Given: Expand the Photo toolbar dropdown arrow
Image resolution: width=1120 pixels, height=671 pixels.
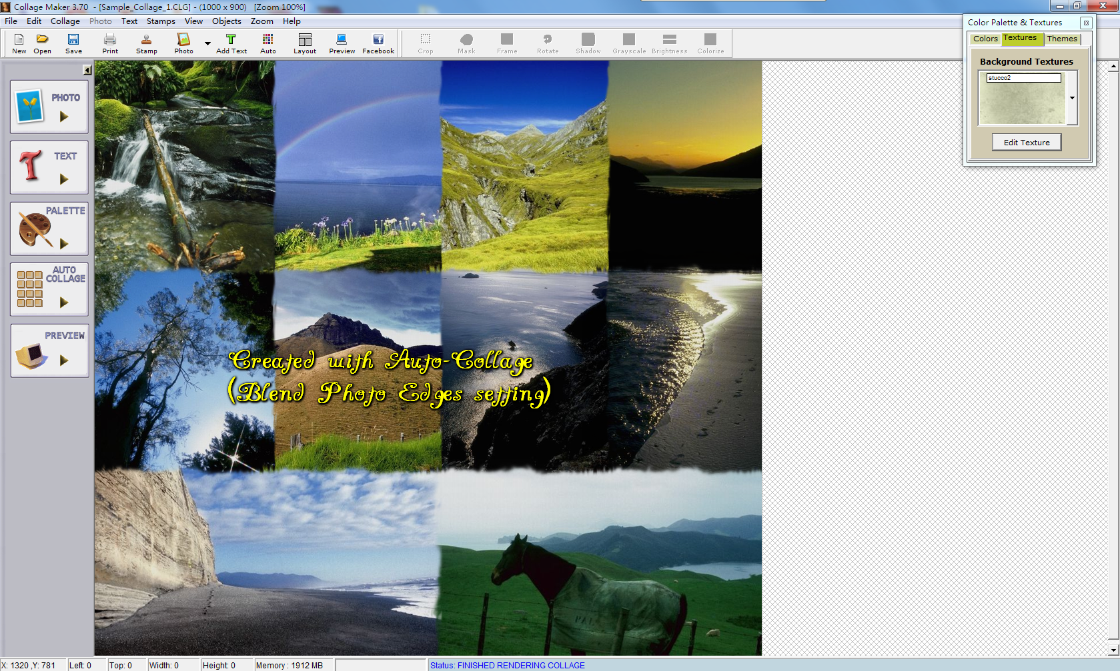Looking at the screenshot, I should coord(207,43).
